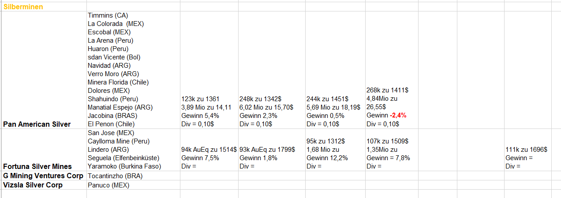561x198 pixels.
Task: Click the Tocantinzho (BRA) cell
Action: 133,176
